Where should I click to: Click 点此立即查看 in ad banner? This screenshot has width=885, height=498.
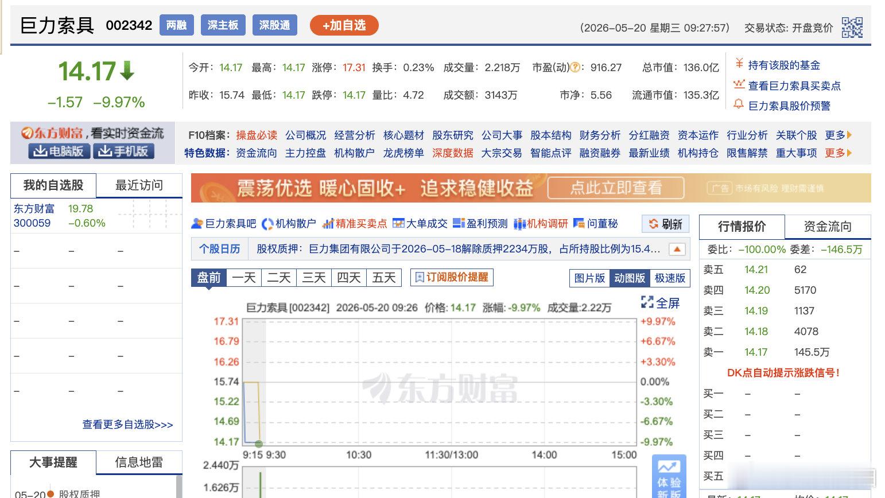[x=616, y=188]
